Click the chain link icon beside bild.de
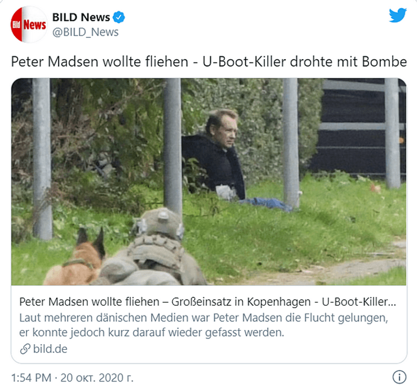 pyautogui.click(x=25, y=349)
